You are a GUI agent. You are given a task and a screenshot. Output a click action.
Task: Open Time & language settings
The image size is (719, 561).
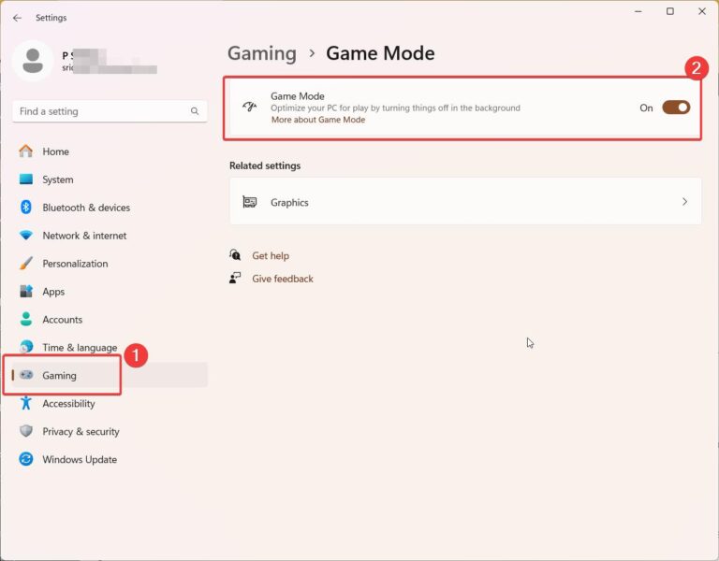point(110,347)
